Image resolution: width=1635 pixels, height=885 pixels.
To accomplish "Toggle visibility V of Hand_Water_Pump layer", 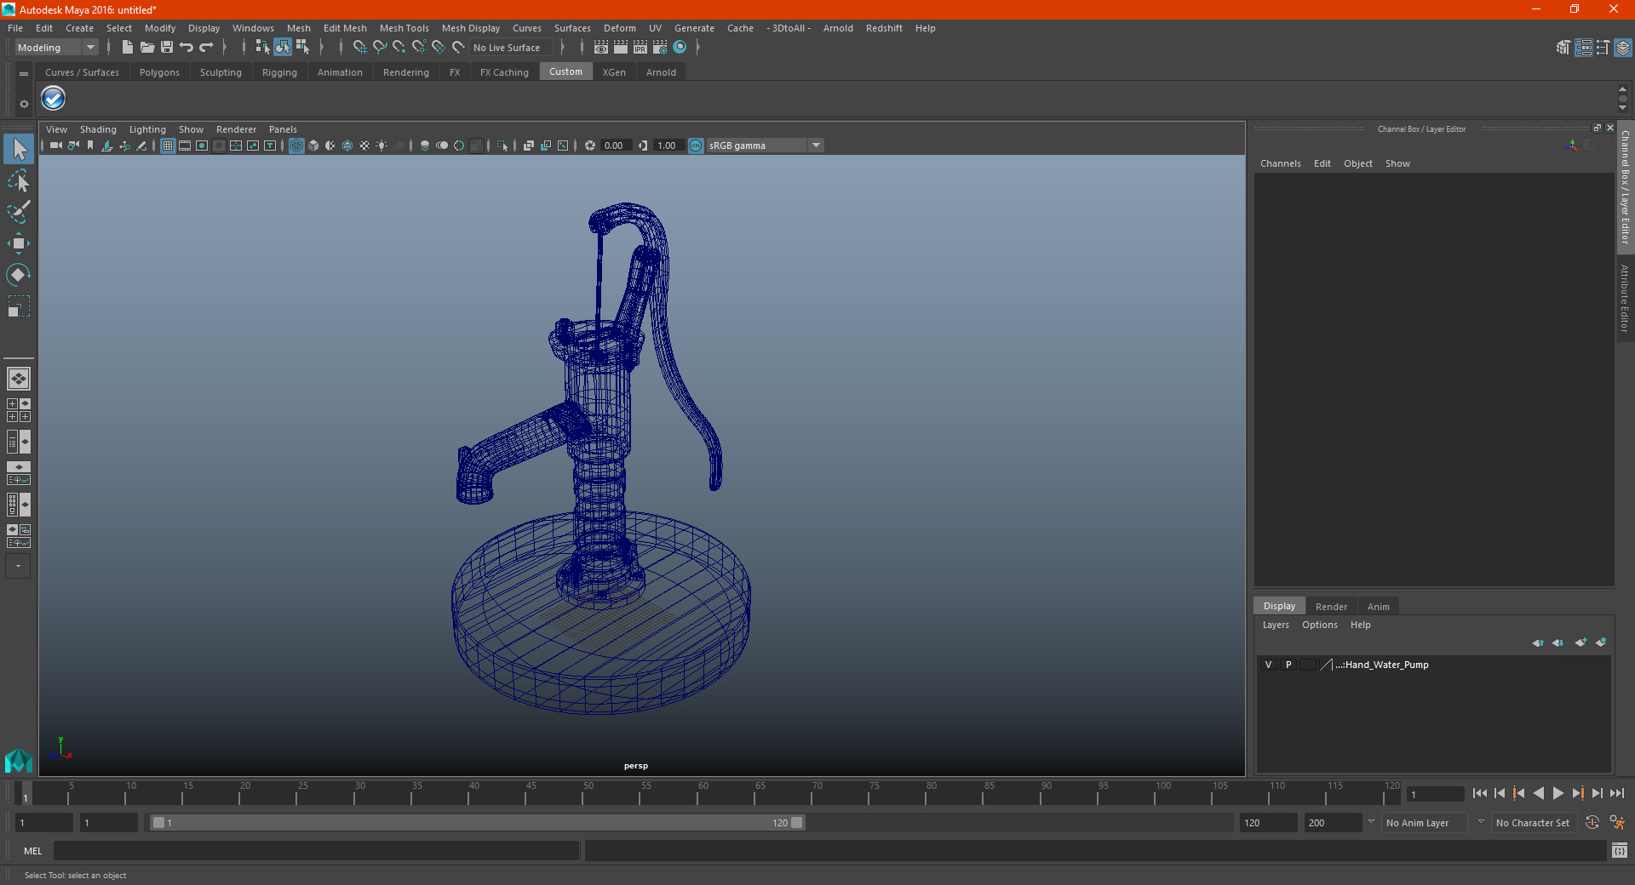I will pyautogui.click(x=1269, y=665).
